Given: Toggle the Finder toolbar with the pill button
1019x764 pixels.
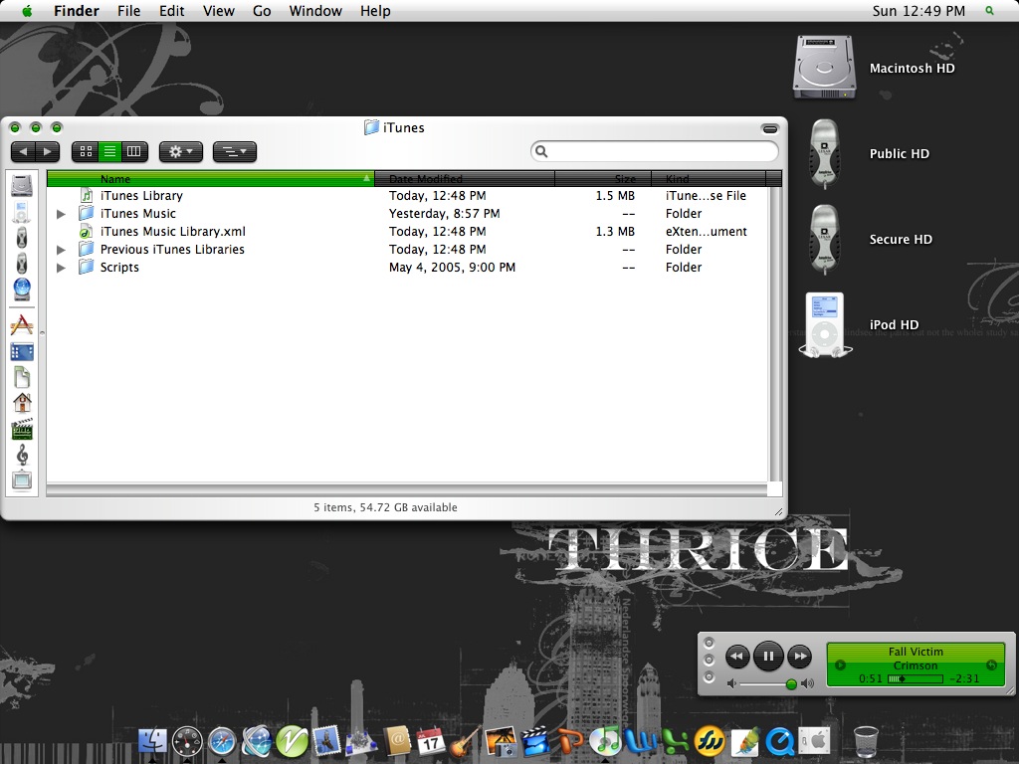Looking at the screenshot, I should click(x=769, y=128).
